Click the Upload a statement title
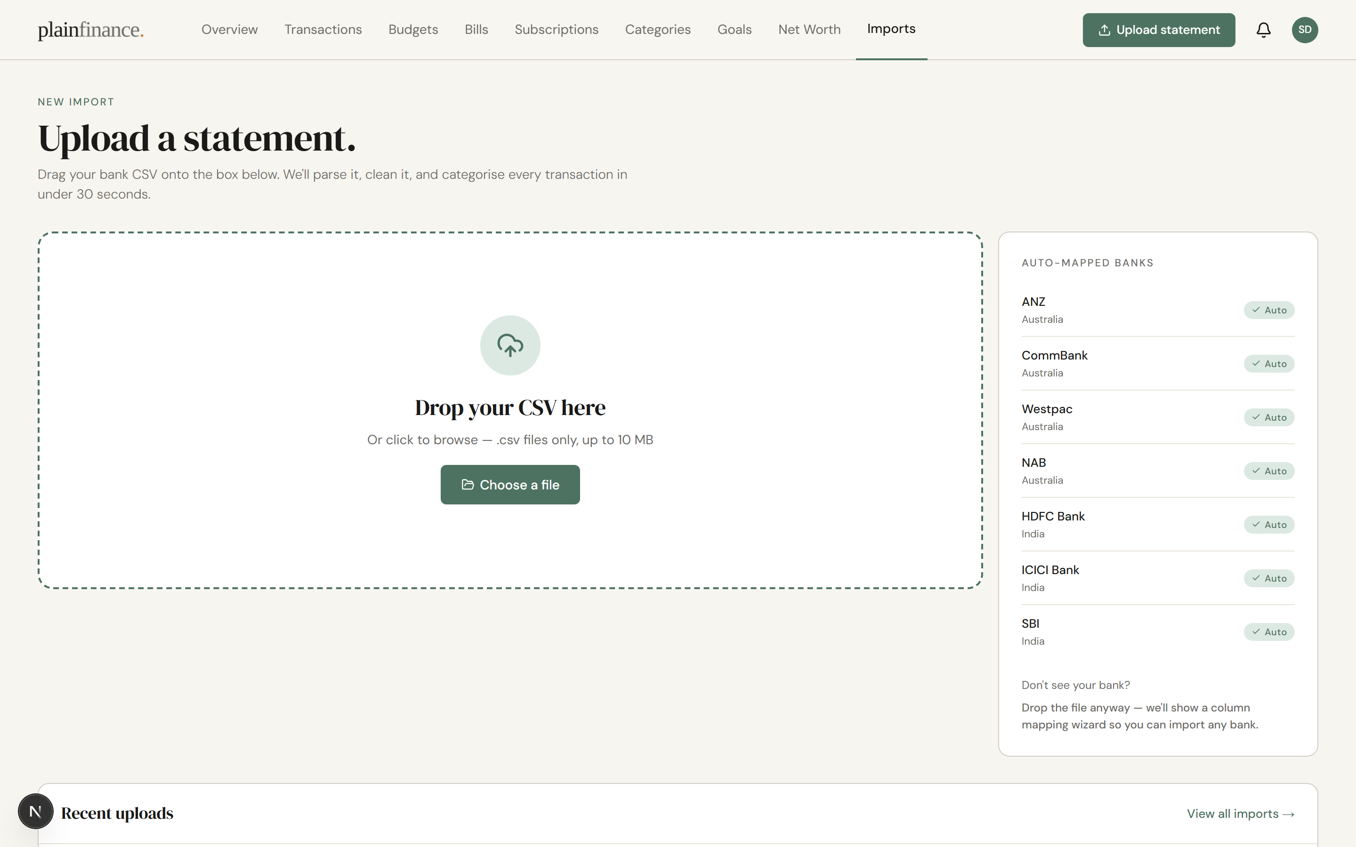This screenshot has height=847, width=1356. click(197, 138)
